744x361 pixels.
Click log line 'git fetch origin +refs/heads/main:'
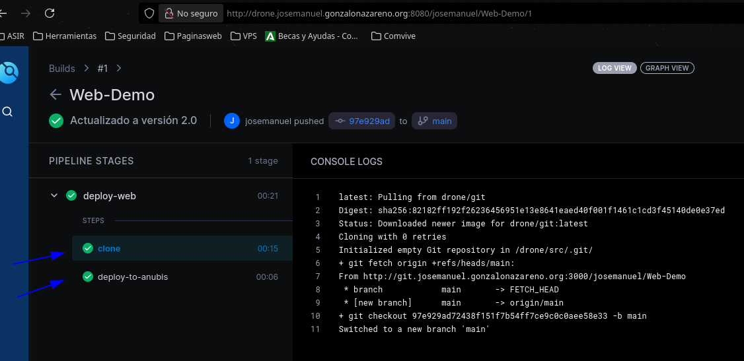pyautogui.click(x=427, y=263)
